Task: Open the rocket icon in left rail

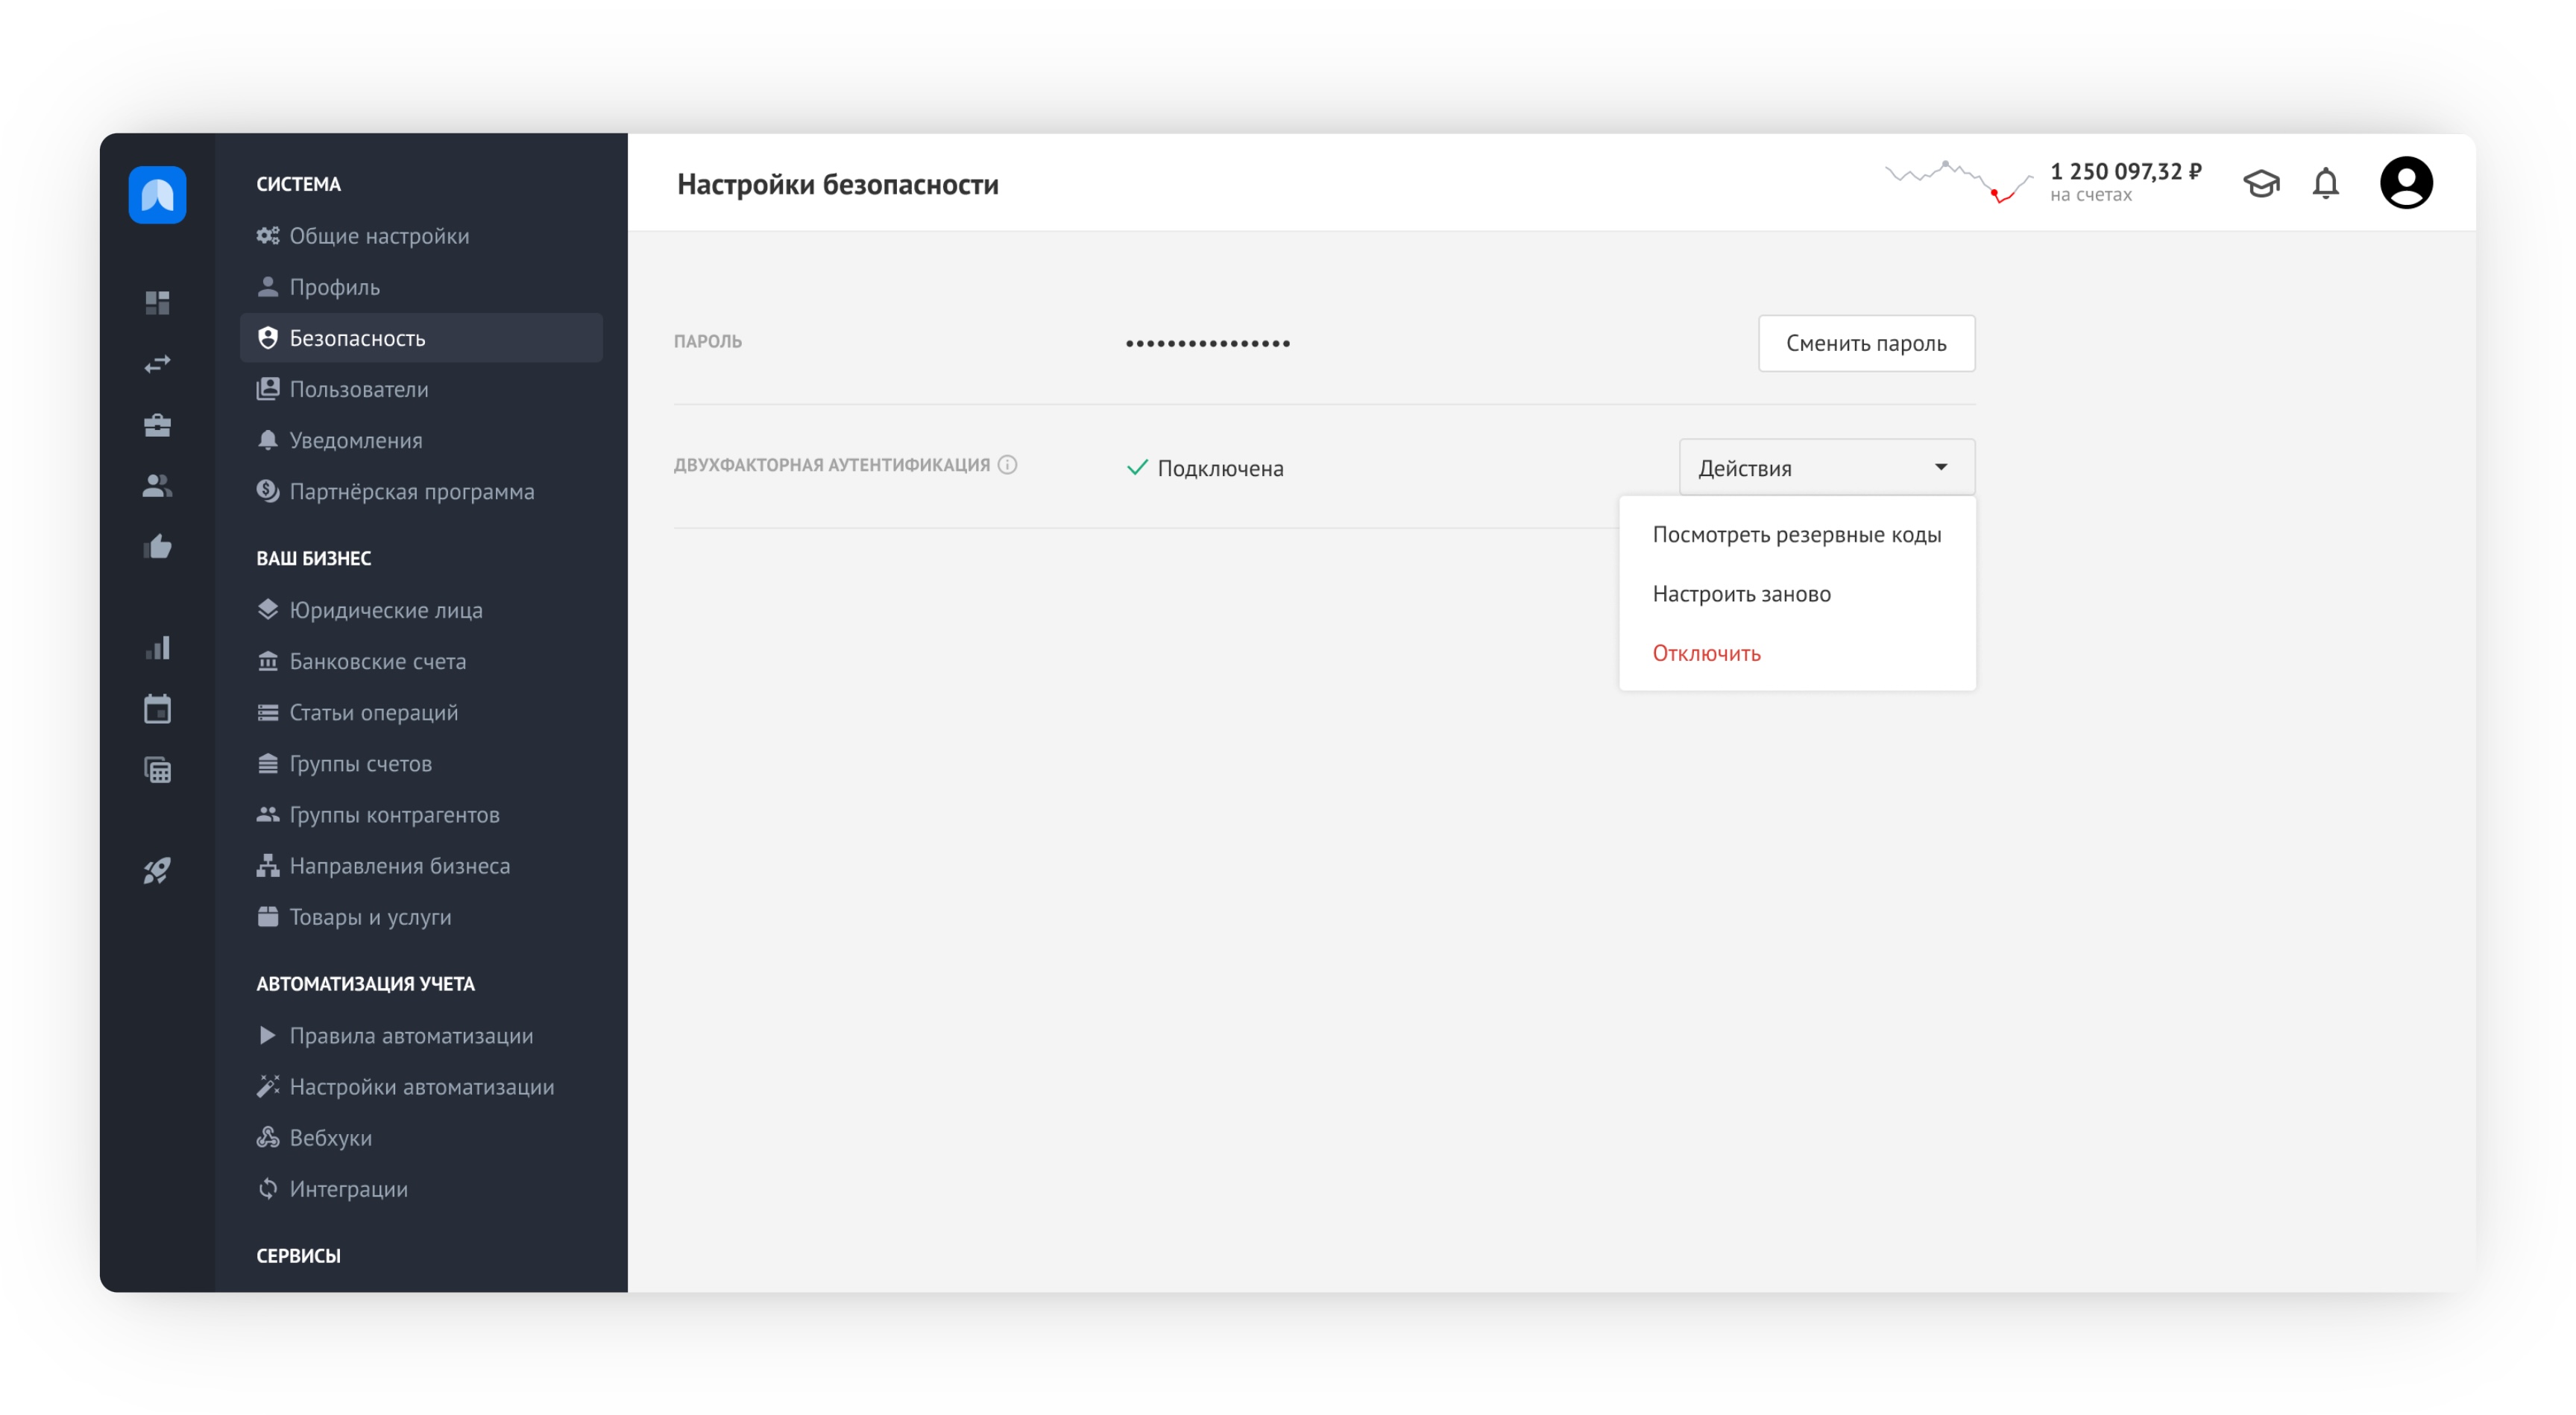Action: (x=157, y=870)
